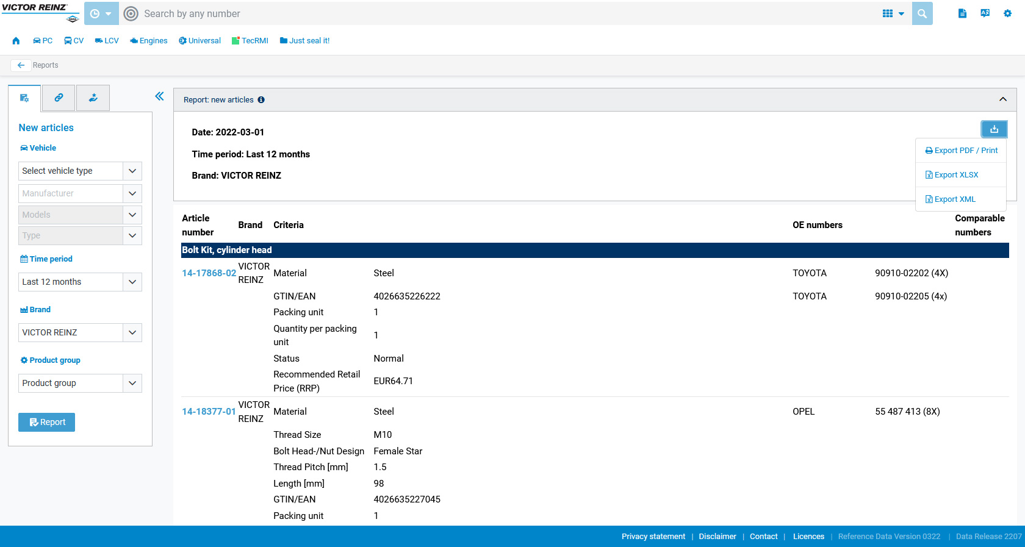Open the settings gear icon
The width and height of the screenshot is (1025, 547).
1007,13
